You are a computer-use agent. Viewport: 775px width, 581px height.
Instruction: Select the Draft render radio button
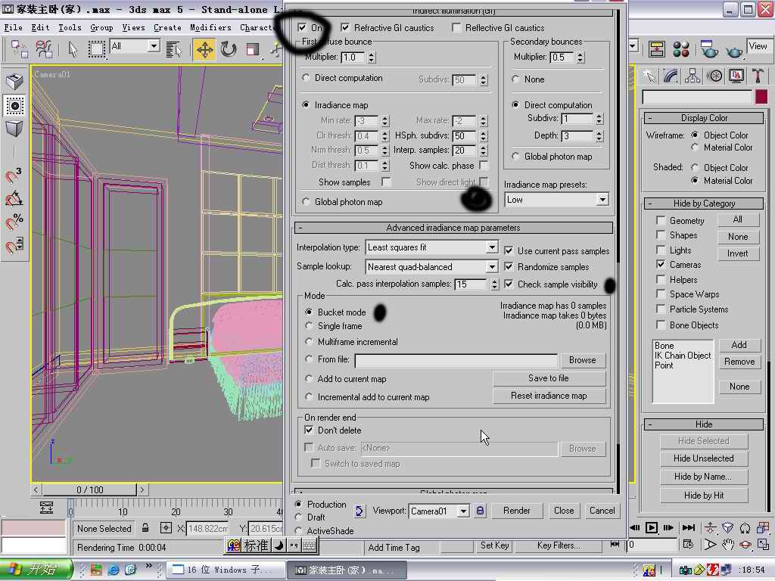(x=298, y=517)
